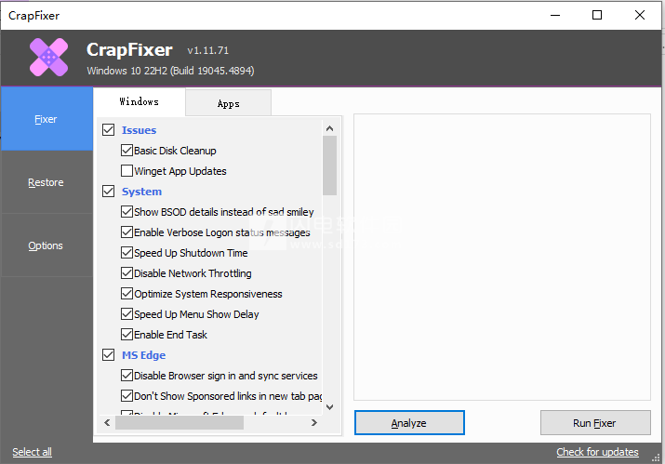
Task: Uncheck Basic Disk Cleanup
Action: tap(126, 150)
